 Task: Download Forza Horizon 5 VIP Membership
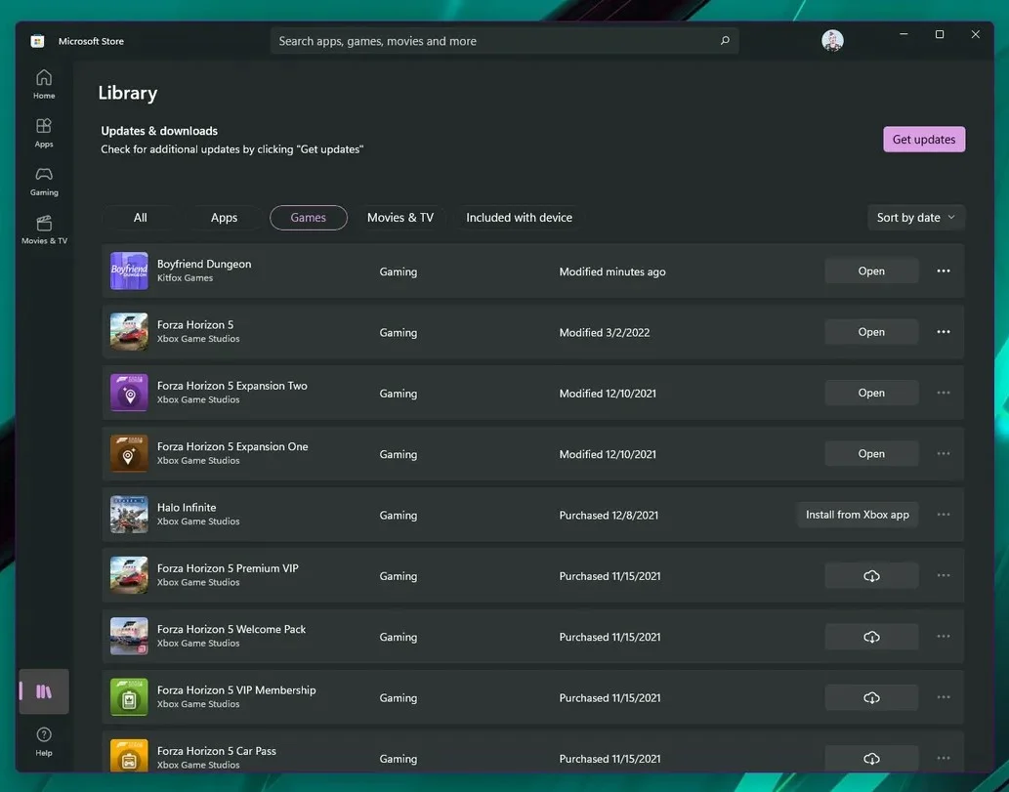[x=871, y=697]
